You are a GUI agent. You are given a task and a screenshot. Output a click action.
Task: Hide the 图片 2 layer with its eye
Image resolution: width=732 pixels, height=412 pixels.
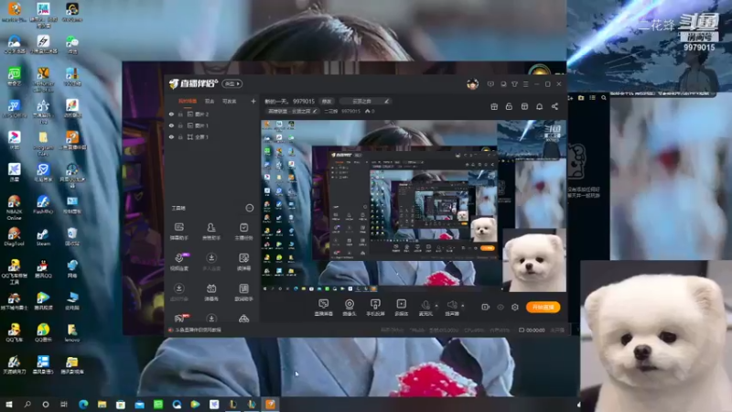coord(171,114)
